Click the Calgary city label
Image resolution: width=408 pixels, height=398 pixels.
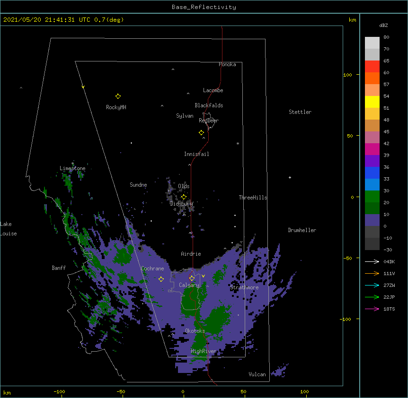(x=189, y=285)
